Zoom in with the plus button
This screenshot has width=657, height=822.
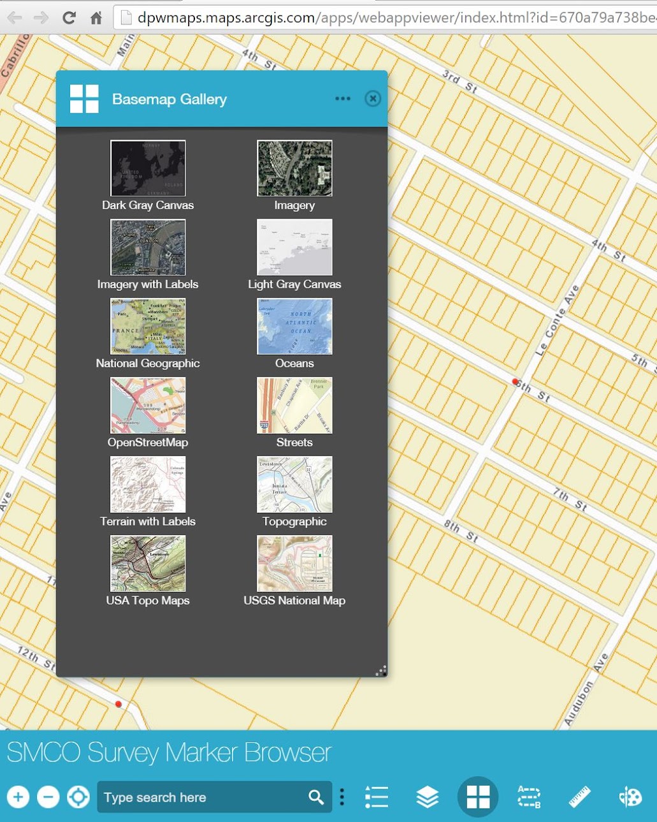coord(18,797)
